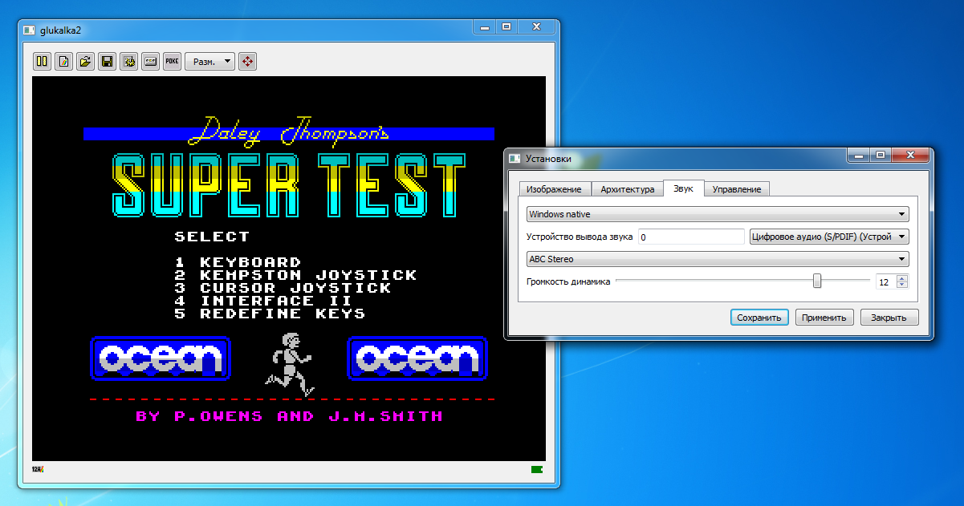Click the running athlete sprite in the game
964x506 pixels.
click(289, 364)
